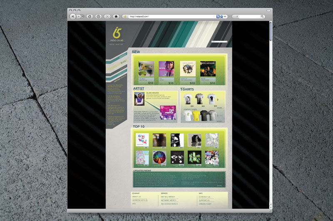Open SUPPORT US footer link
The image size is (333, 221).
(204, 201)
